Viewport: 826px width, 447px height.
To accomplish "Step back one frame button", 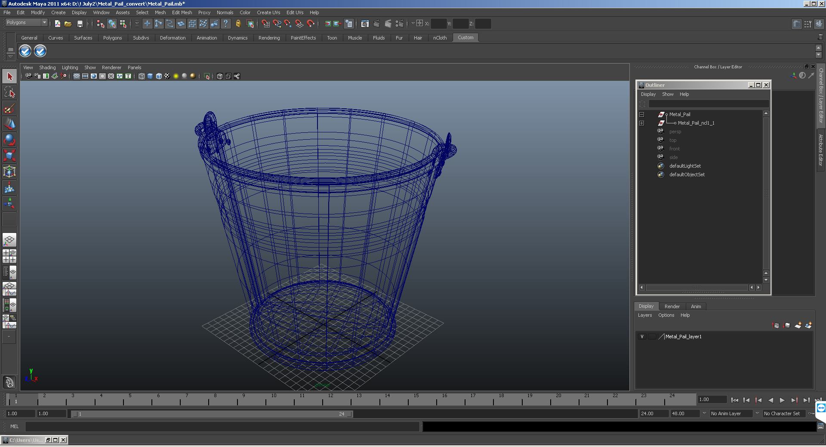I will click(x=746, y=400).
